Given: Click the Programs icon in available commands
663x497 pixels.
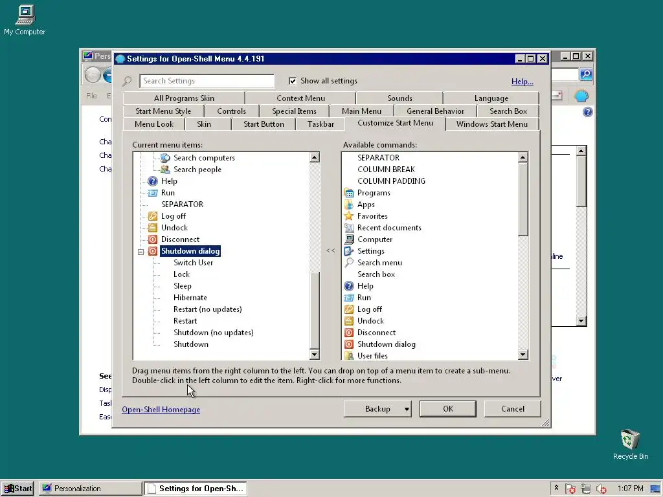Looking at the screenshot, I should 349,193.
